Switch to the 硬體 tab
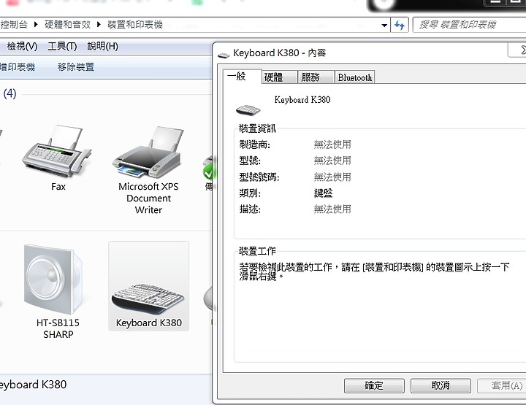Viewport: 526px width, 405px height. tap(279, 77)
